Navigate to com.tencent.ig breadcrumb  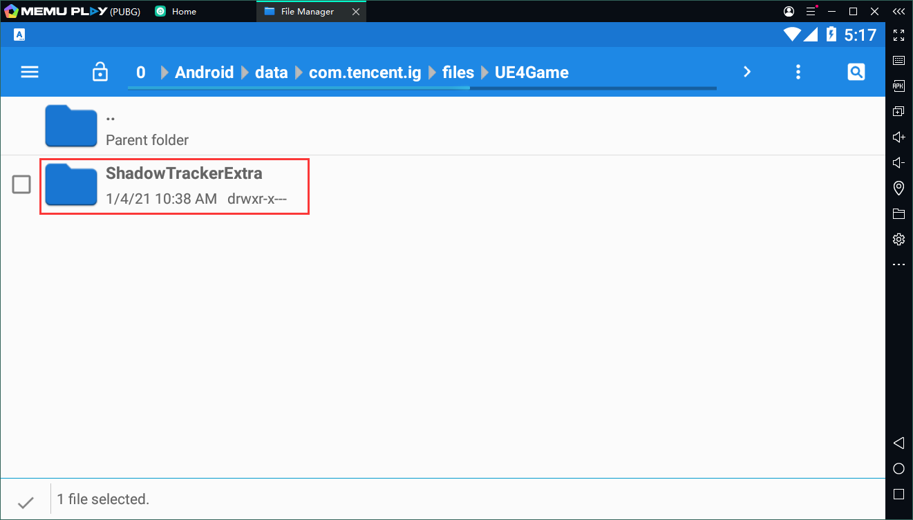point(364,73)
